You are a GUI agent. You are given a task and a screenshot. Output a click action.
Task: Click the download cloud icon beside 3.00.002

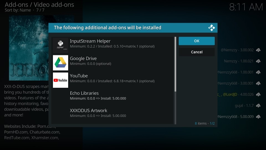(258, 50)
